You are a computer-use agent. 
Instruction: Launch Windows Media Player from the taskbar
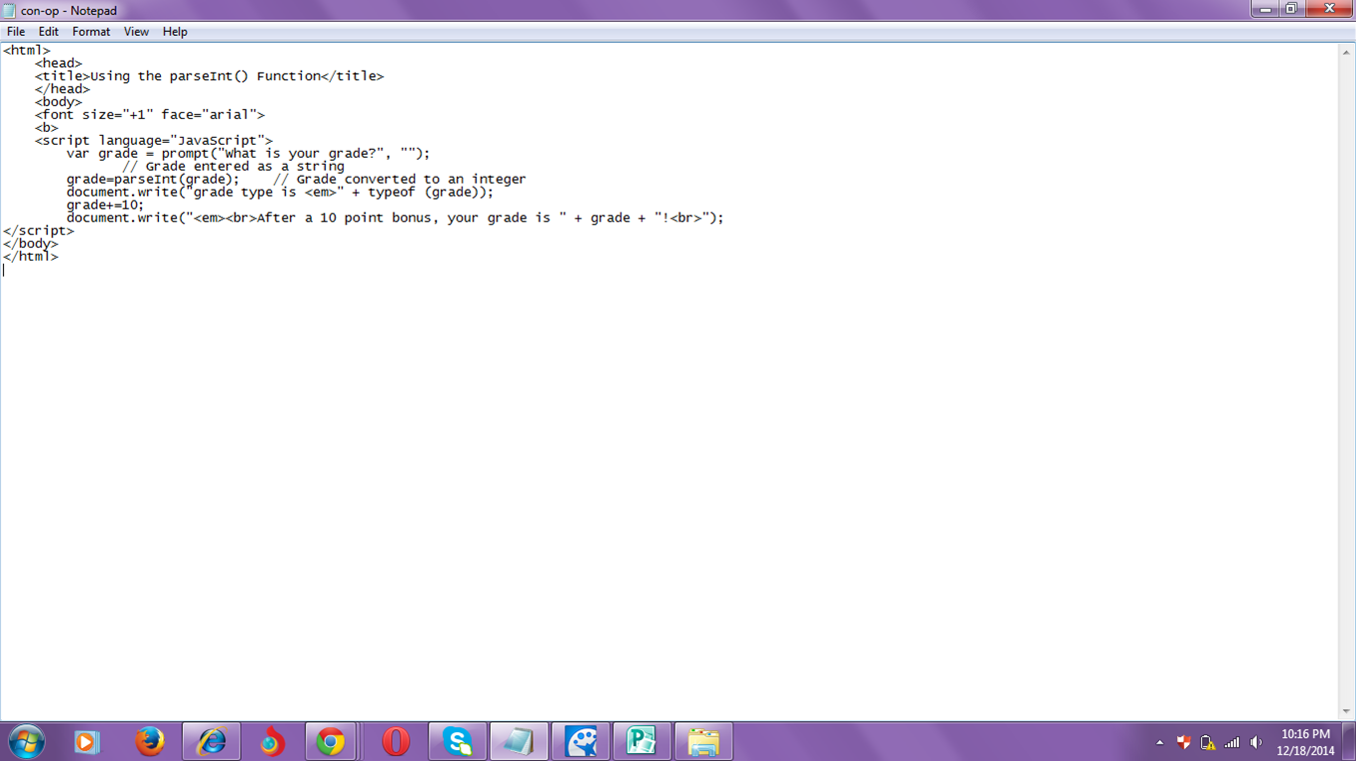pyautogui.click(x=87, y=742)
